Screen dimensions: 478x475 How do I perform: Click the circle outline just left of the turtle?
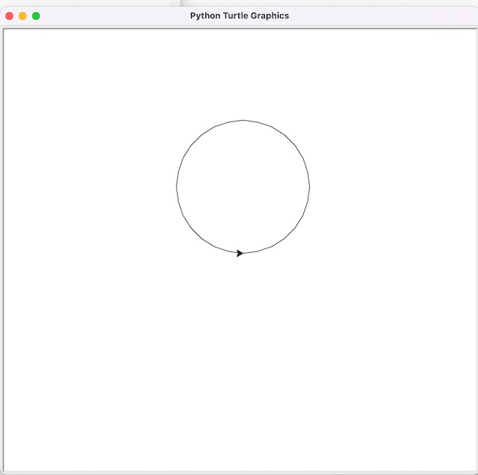click(x=224, y=250)
